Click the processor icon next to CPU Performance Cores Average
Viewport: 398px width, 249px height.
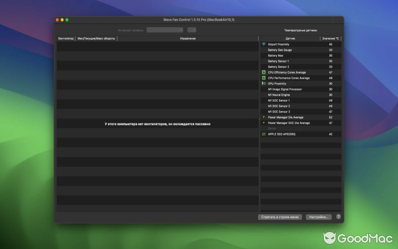[264, 78]
